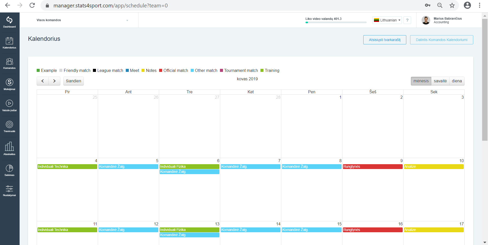
Task: Click Atsisiųsti tvarkaraštį download button
Action: pyautogui.click(x=385, y=40)
